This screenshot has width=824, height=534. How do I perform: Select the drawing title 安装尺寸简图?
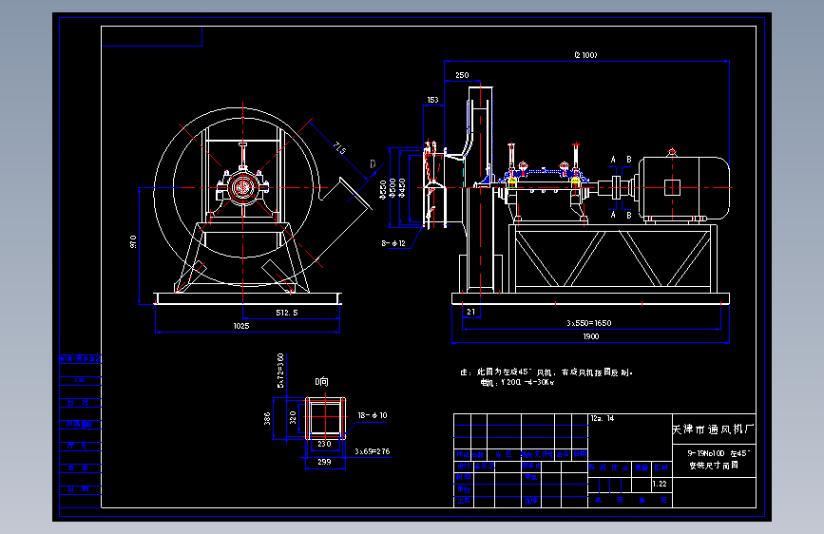(714, 466)
